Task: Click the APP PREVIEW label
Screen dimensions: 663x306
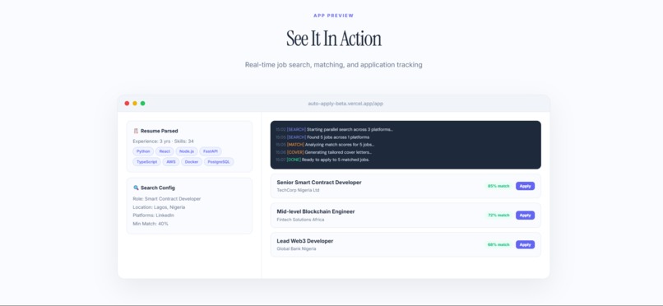Action: tap(333, 16)
